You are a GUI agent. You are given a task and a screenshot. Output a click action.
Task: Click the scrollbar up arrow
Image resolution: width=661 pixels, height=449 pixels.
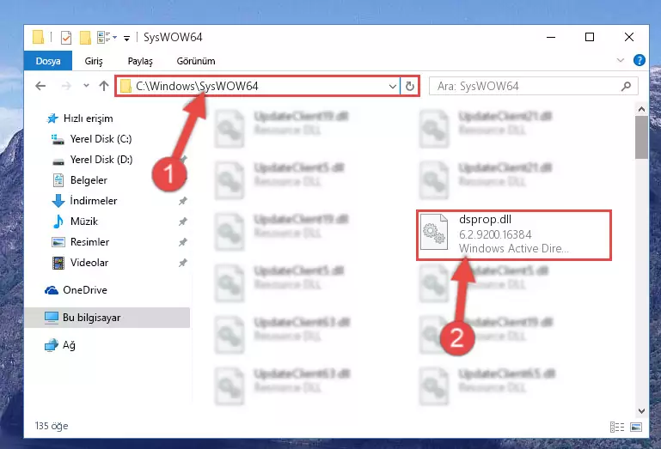tap(641, 110)
